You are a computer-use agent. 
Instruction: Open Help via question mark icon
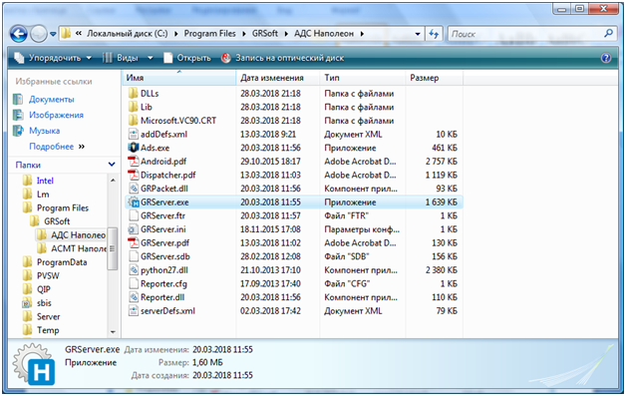(x=606, y=58)
